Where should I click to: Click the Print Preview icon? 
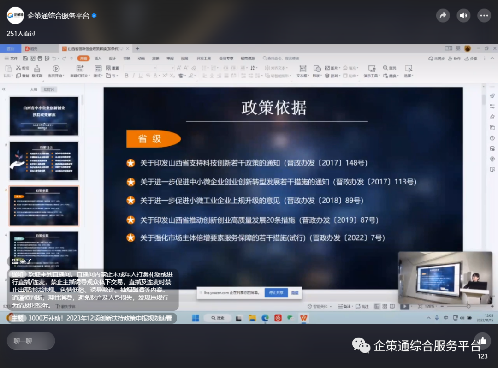pyautogui.click(x=47, y=59)
